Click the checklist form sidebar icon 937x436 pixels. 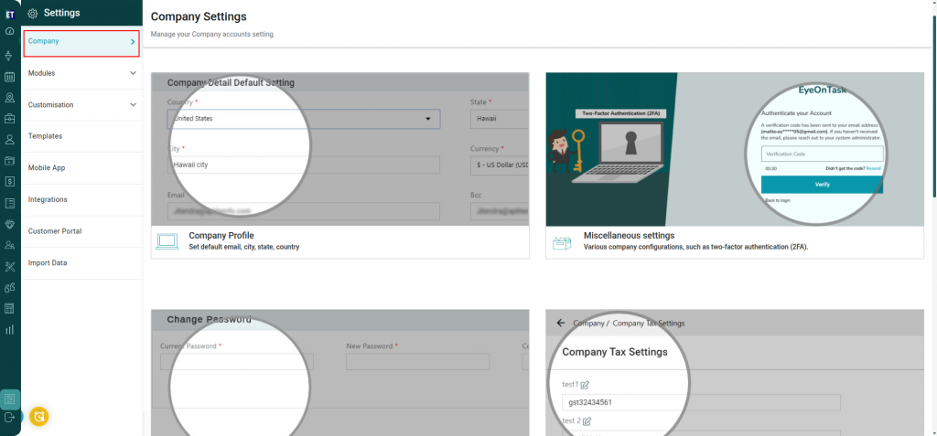click(x=9, y=203)
